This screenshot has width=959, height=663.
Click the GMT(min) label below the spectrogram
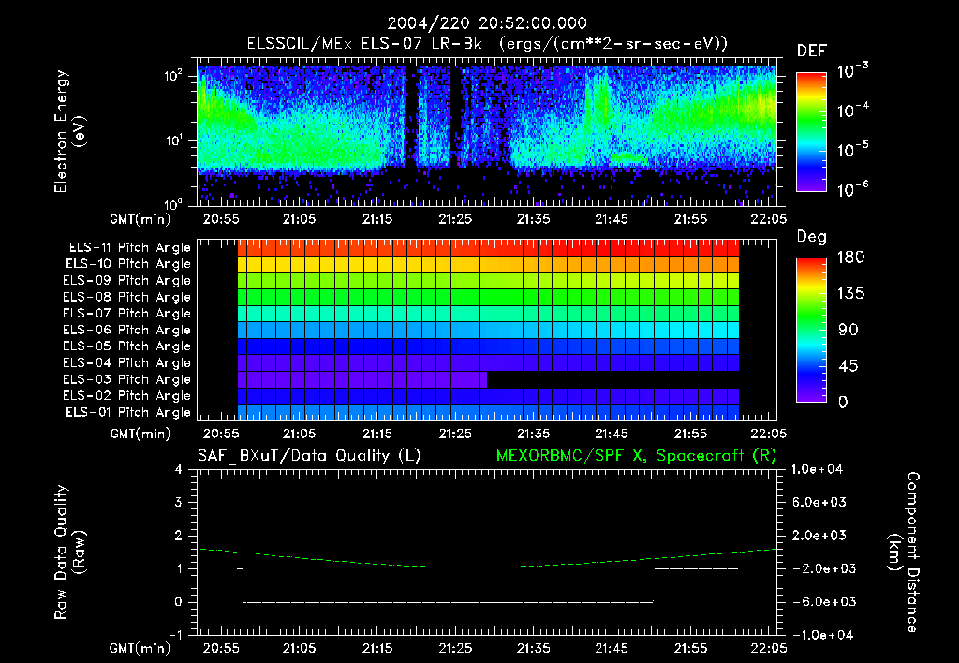[x=140, y=219]
